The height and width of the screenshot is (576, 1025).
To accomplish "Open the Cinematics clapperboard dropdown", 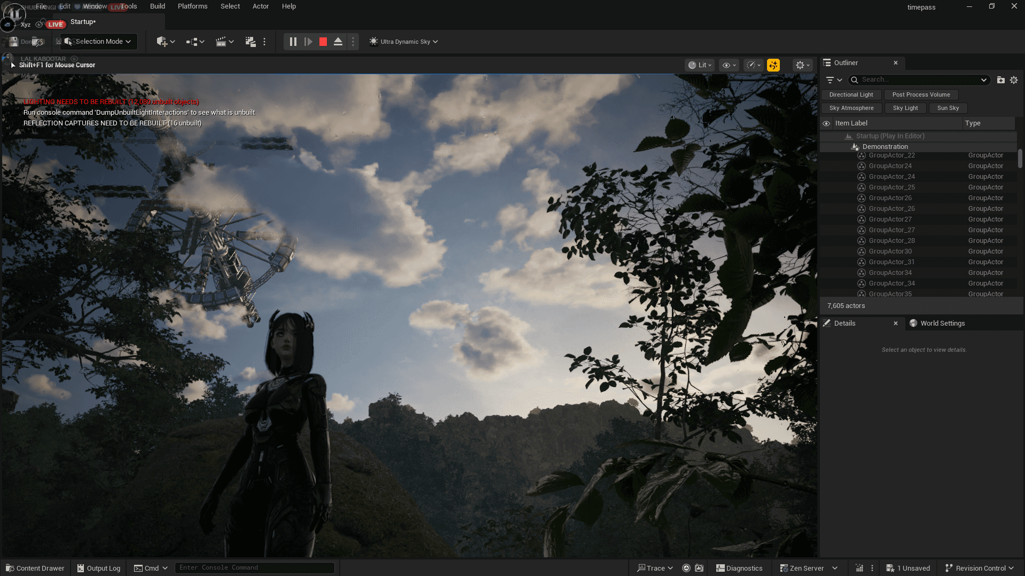I will [x=224, y=42].
